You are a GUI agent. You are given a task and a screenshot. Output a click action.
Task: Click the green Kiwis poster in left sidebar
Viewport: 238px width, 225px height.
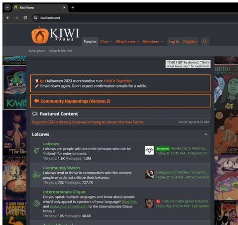tap(15, 87)
